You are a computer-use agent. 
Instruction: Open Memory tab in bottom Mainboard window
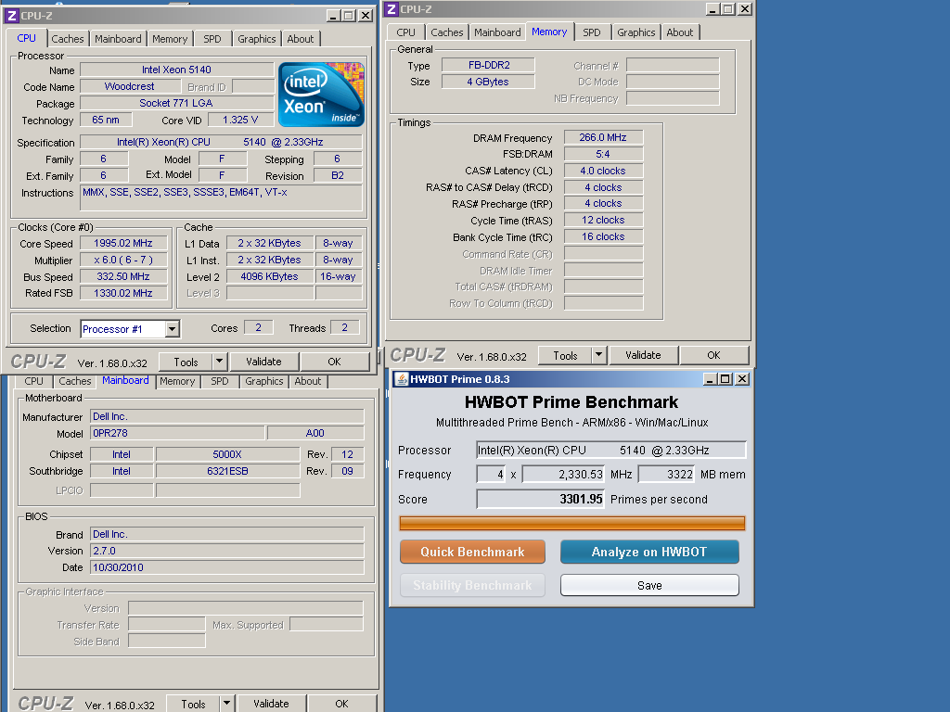177,381
